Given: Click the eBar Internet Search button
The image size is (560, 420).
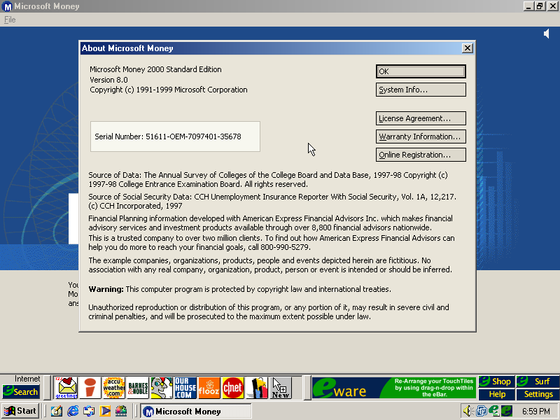Looking at the screenshot, I should tap(21, 391).
